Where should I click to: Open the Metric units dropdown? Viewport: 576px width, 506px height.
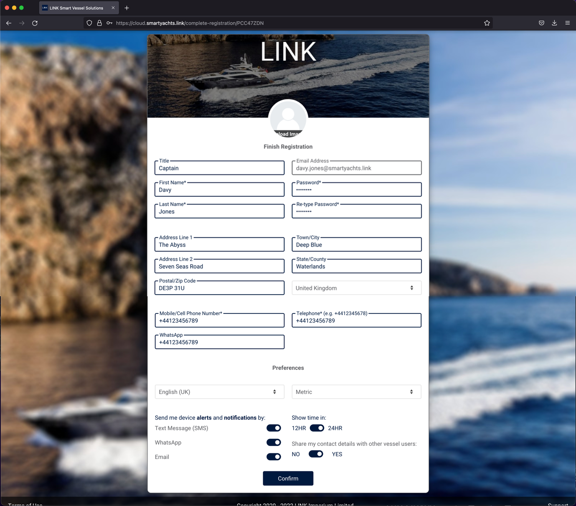(x=356, y=392)
